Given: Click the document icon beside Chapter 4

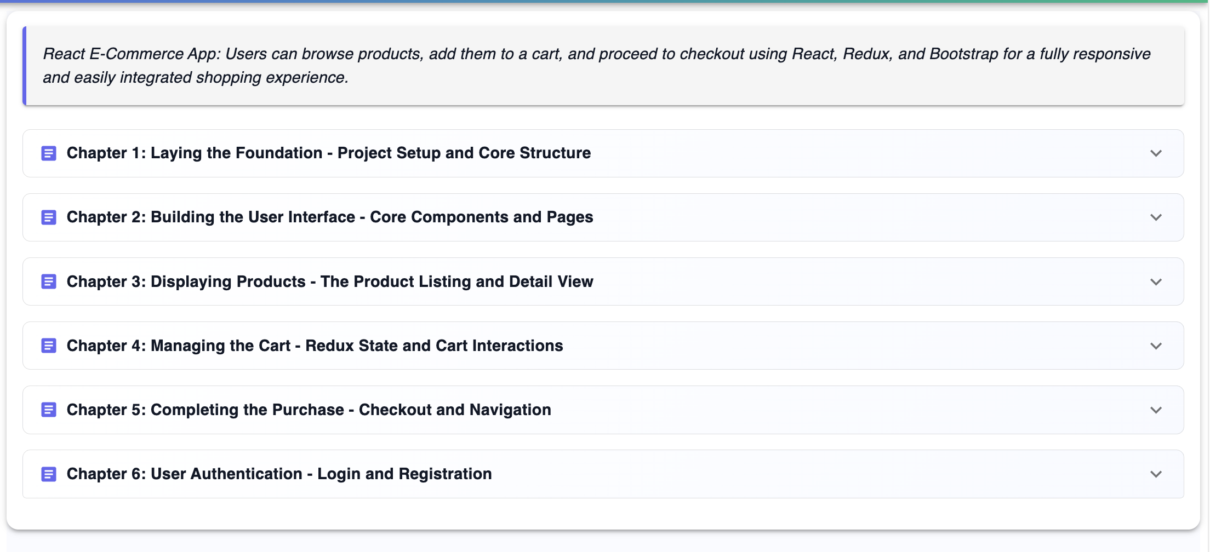Looking at the screenshot, I should coord(49,346).
